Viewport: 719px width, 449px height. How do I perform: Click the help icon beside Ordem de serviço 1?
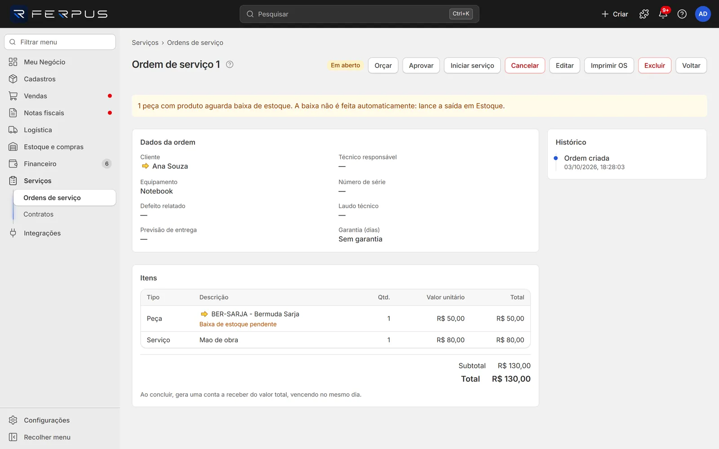coord(230,64)
